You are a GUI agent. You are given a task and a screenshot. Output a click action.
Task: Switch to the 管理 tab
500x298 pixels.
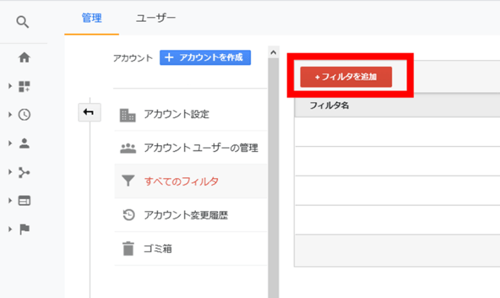pyautogui.click(x=92, y=18)
